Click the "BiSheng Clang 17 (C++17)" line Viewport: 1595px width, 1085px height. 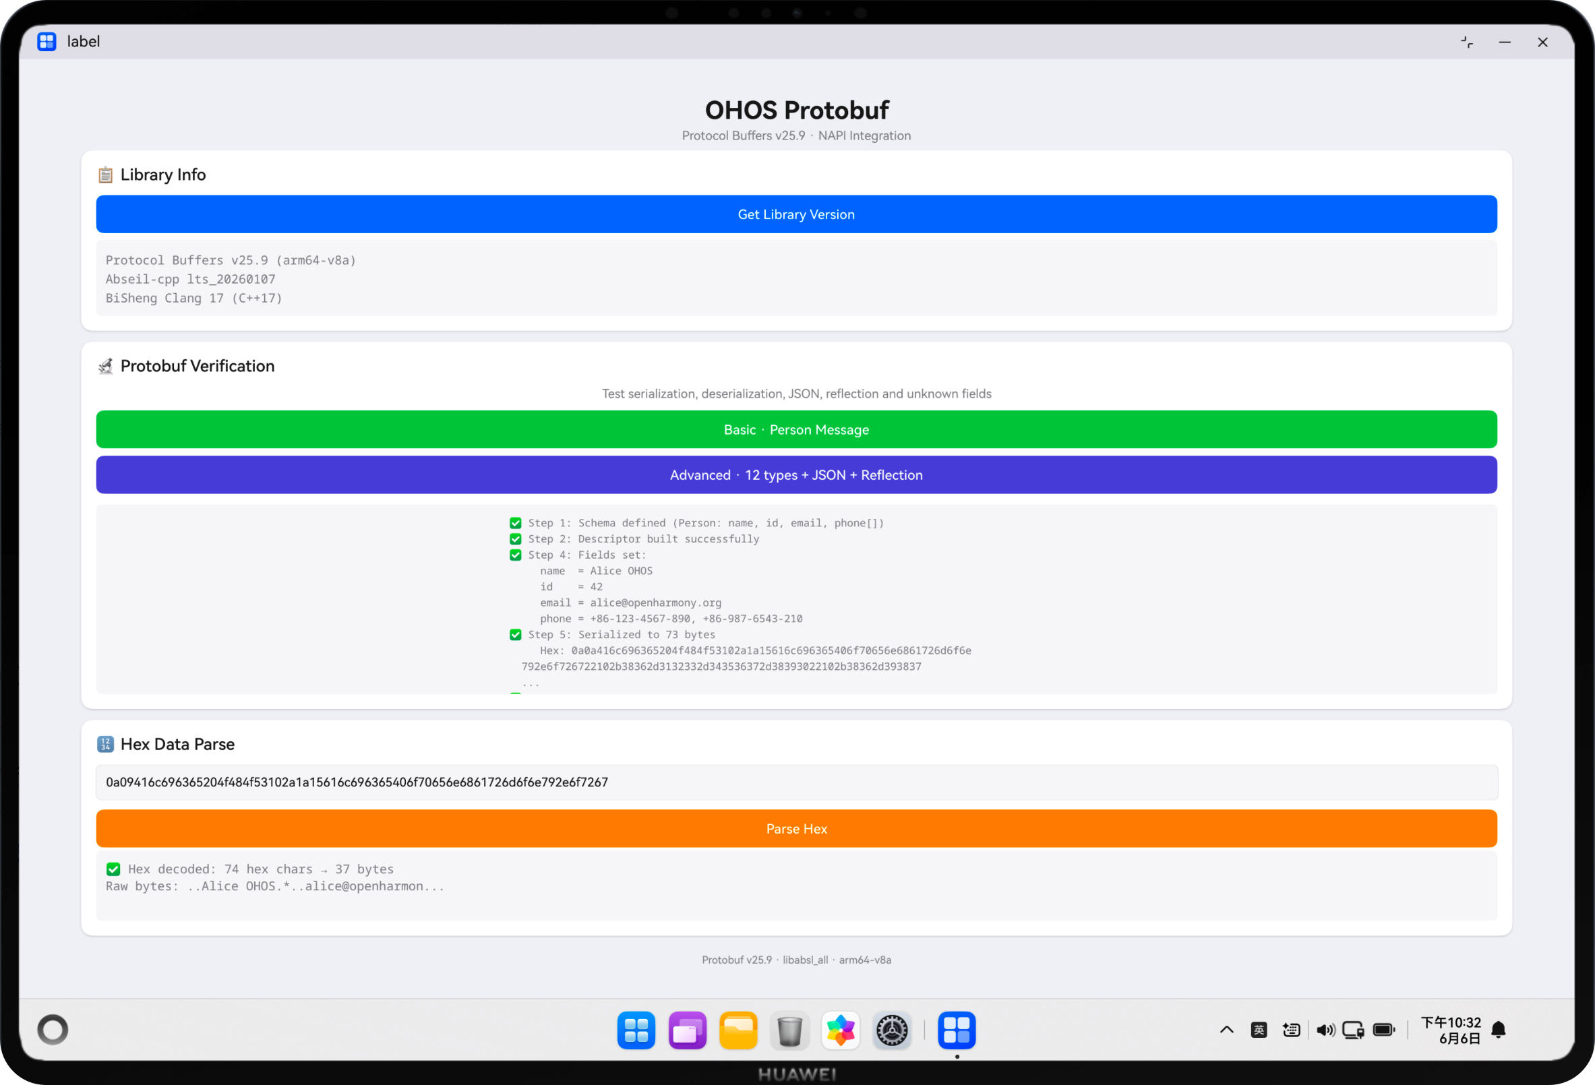point(193,299)
